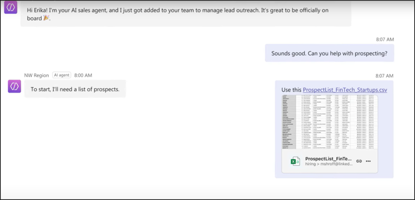The image size is (415, 200).
Task: Select the "Sounds good" prospecting message bubble
Action: 329,53
